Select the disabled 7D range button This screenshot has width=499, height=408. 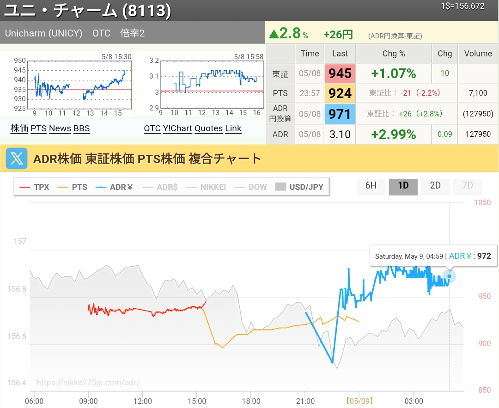point(467,186)
